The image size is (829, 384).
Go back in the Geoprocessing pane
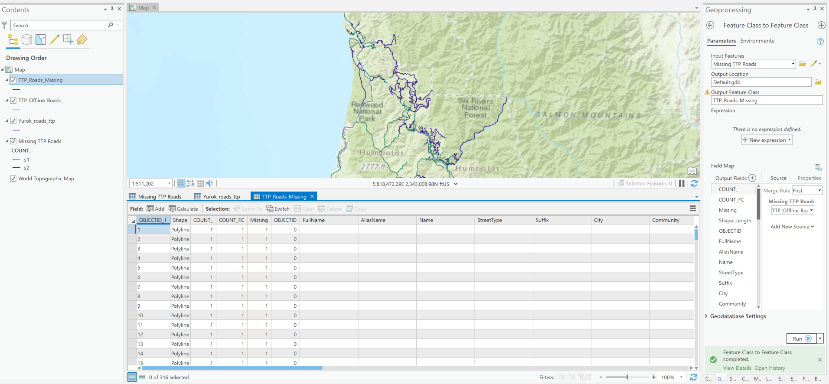click(x=710, y=25)
